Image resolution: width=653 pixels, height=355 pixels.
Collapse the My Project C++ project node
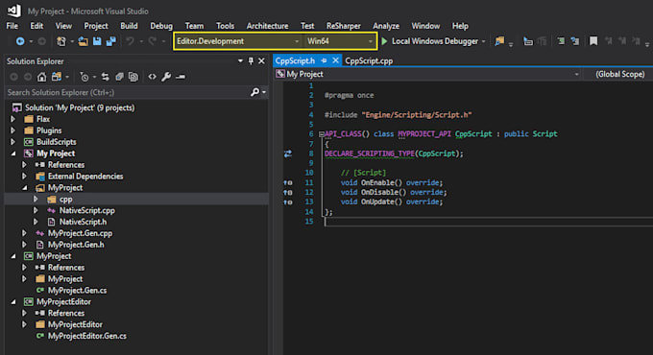coord(13,154)
